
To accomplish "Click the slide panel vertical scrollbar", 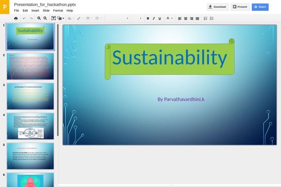I will 58,80.
